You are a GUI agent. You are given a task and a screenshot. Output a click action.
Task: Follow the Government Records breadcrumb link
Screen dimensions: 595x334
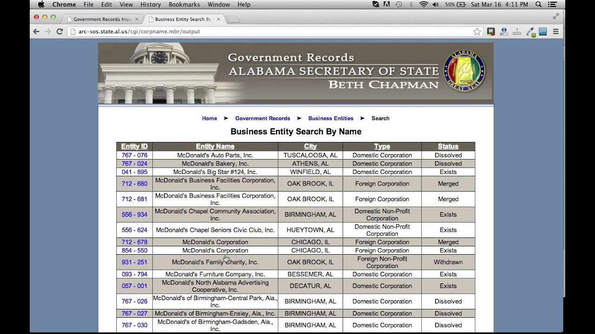click(x=263, y=118)
